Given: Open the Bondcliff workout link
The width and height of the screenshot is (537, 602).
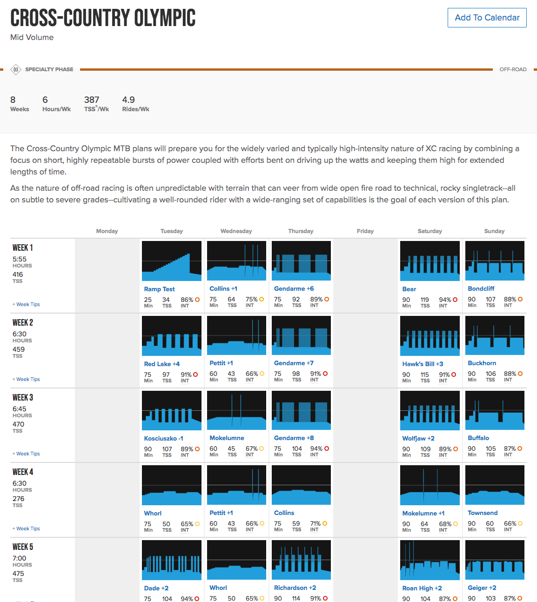Looking at the screenshot, I should pos(481,288).
